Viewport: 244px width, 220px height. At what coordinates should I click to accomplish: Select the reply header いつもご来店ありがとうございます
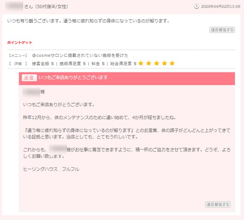point(73,77)
